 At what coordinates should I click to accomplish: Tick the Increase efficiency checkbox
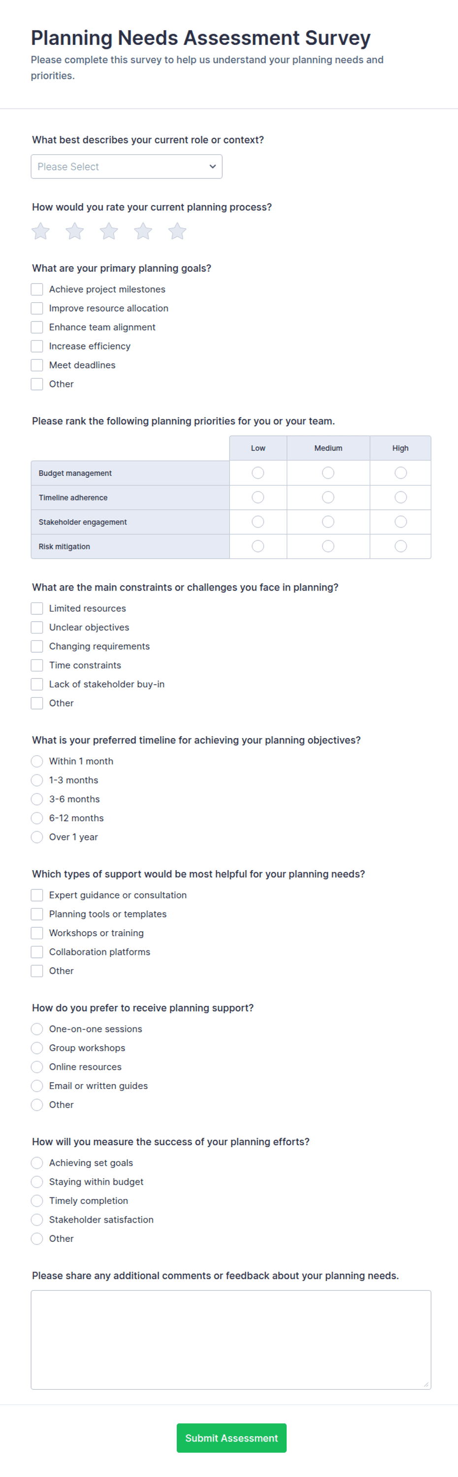click(x=37, y=346)
